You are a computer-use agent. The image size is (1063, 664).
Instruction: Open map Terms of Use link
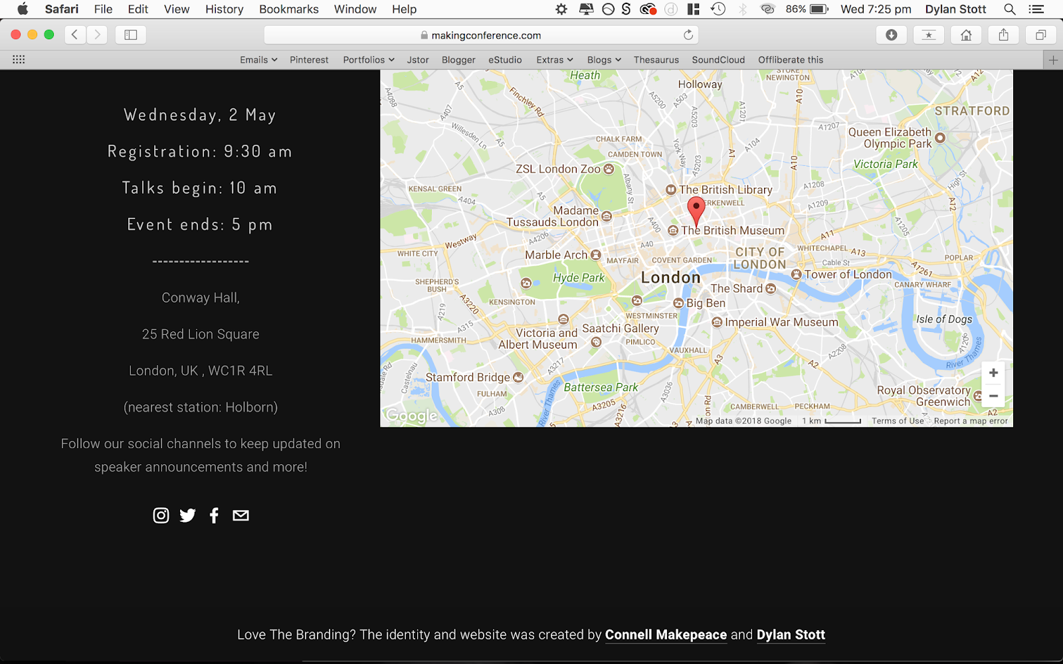pyautogui.click(x=898, y=421)
